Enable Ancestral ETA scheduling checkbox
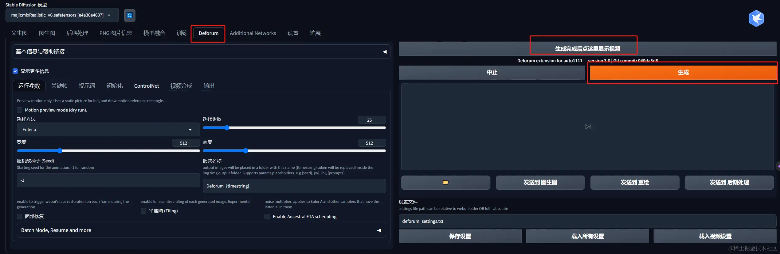This screenshot has height=254, width=780. [x=267, y=217]
